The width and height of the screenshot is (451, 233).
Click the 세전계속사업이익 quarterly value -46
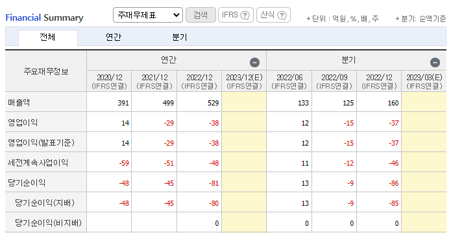tap(394, 163)
